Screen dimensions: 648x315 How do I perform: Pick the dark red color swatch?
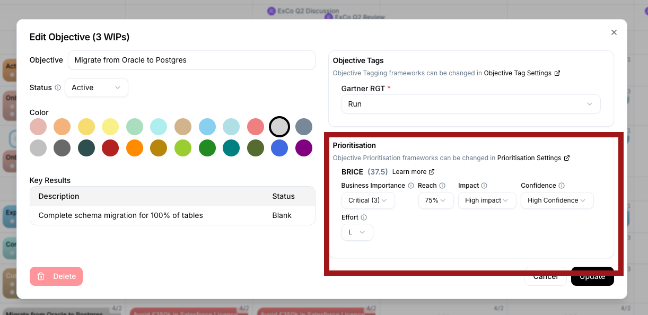(110, 148)
